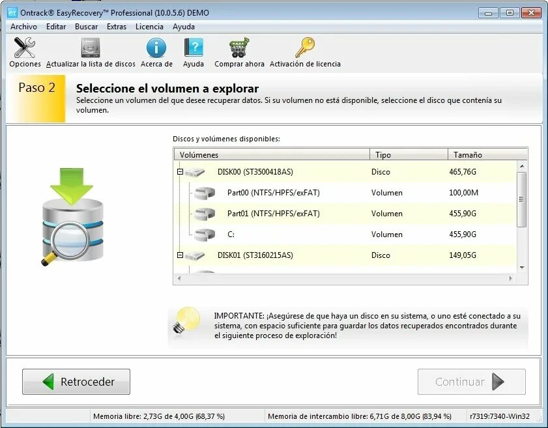This screenshot has height=428, width=548.
Task: Click the list's scroll up arrow
Action: click(x=522, y=166)
